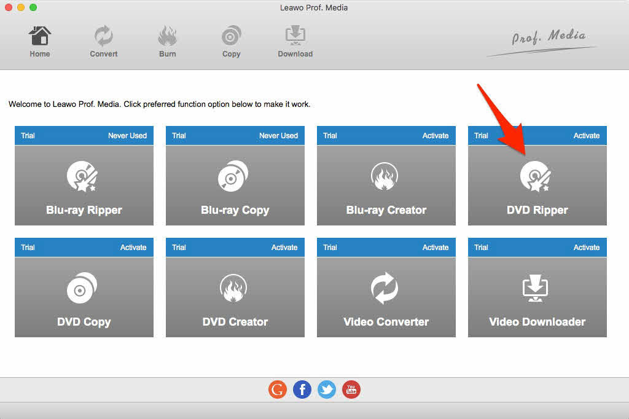629x419 pixels.
Task: Click Activate on Video Downloader tile
Action: (587, 247)
